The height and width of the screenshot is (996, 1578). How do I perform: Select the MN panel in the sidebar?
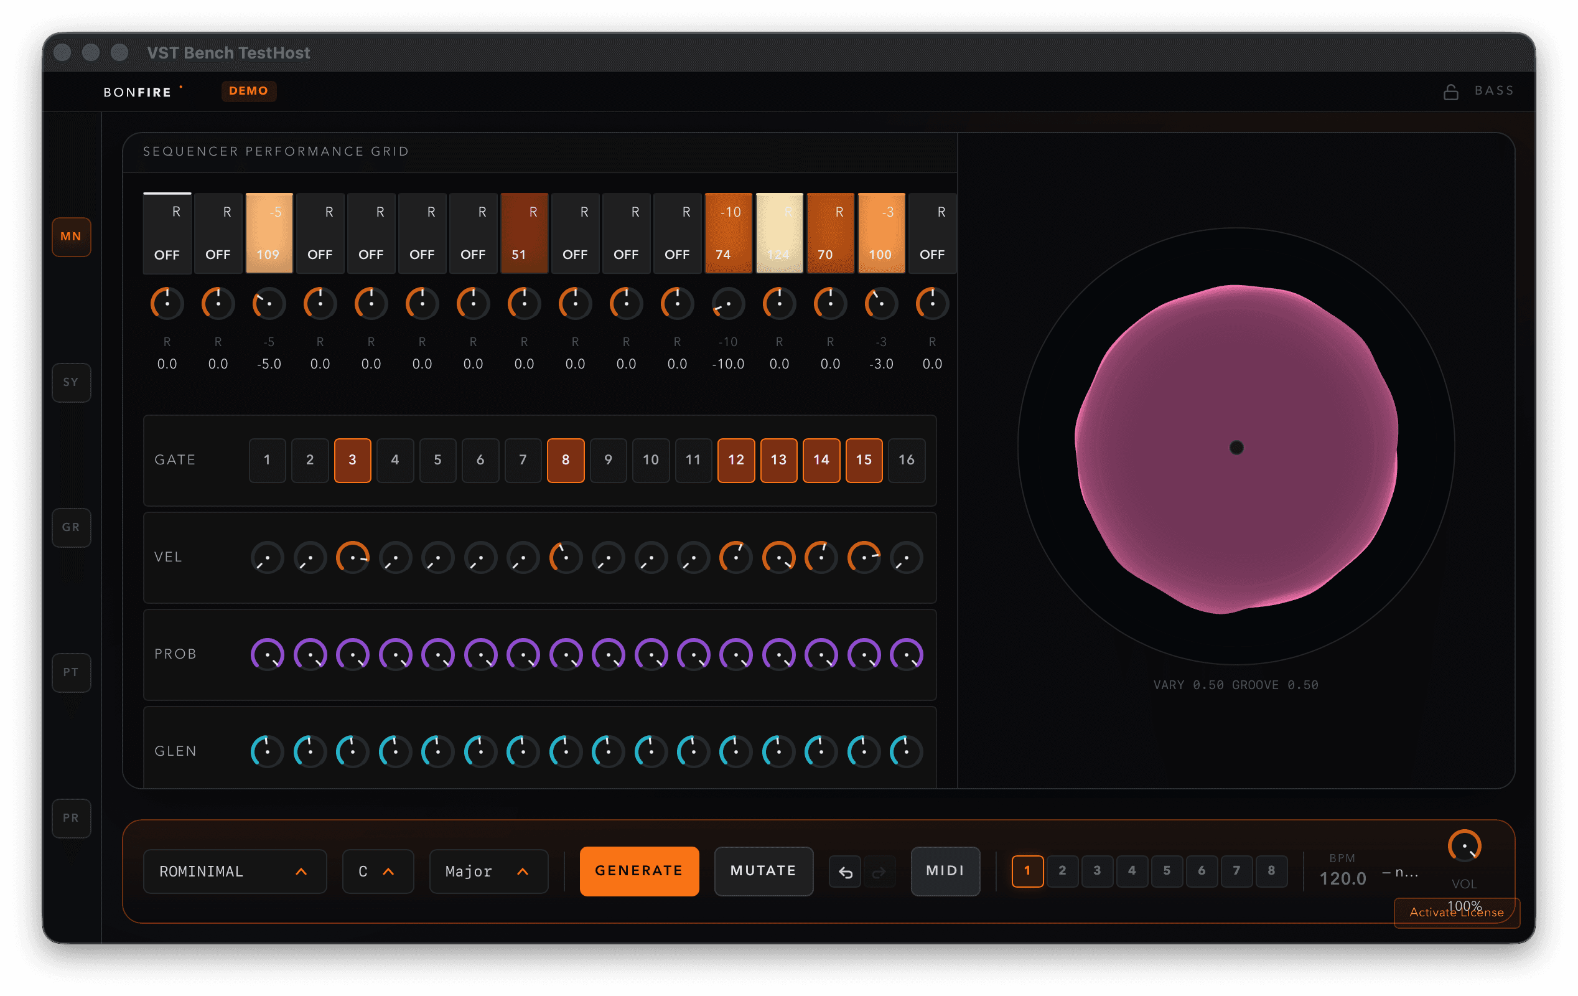71,237
